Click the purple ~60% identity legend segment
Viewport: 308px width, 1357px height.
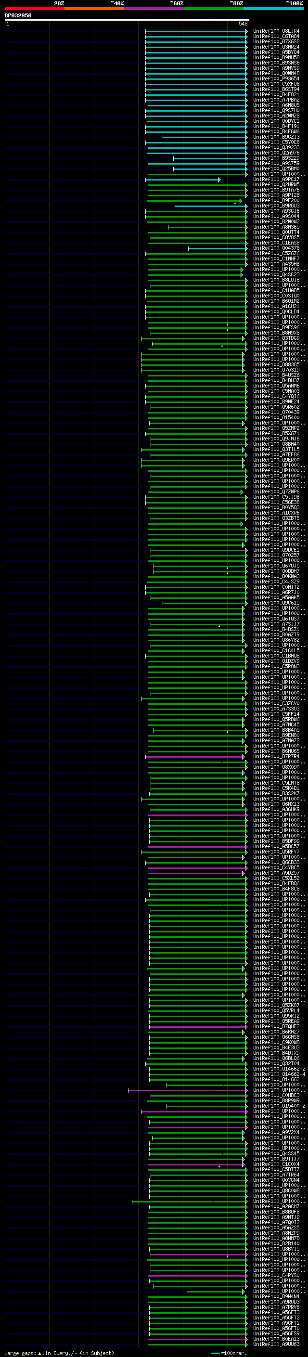click(154, 9)
